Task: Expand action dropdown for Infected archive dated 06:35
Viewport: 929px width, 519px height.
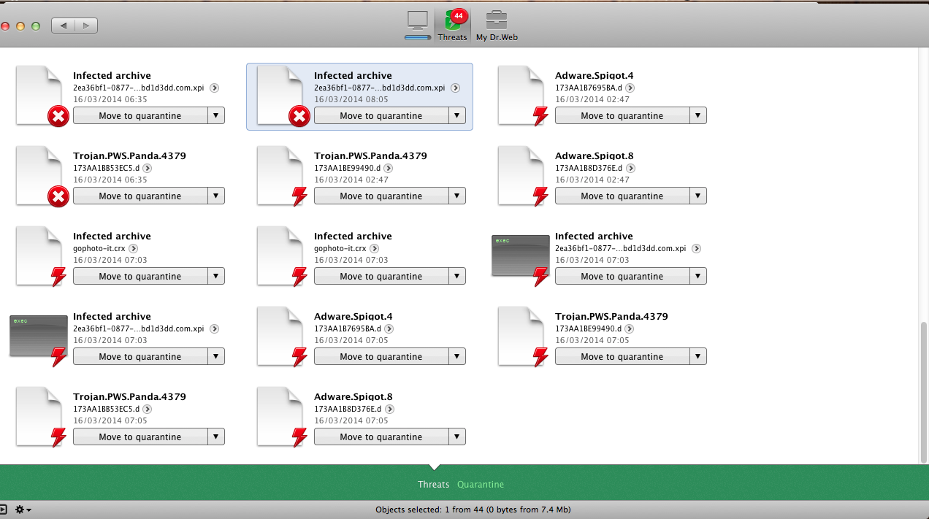Action: tap(216, 115)
